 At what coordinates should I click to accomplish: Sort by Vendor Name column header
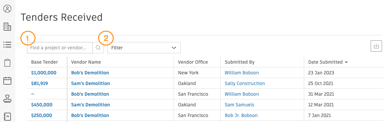[86, 62]
